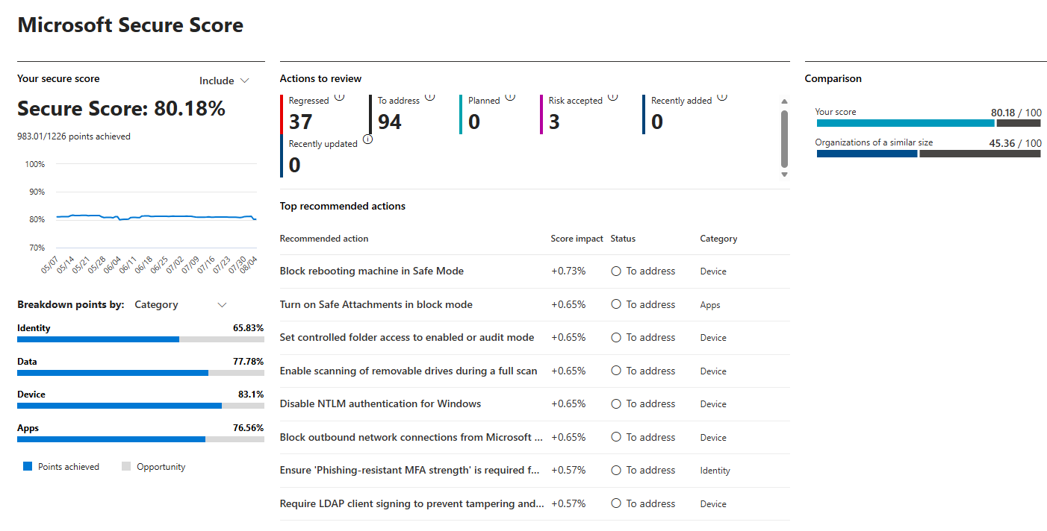Image resolution: width=1047 pixels, height=531 pixels.
Task: Select status circle for Phishing-resistant MFA row
Action: coord(616,471)
